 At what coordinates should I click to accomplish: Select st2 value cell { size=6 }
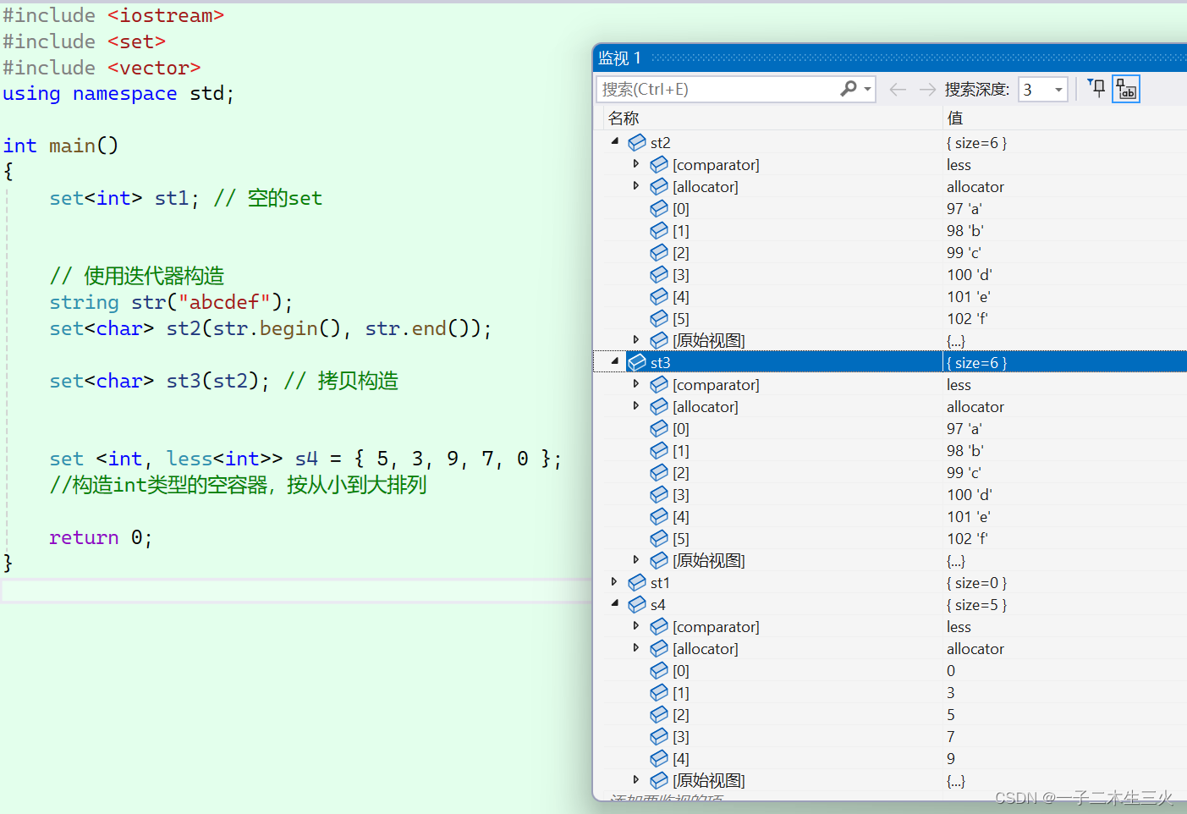(977, 142)
